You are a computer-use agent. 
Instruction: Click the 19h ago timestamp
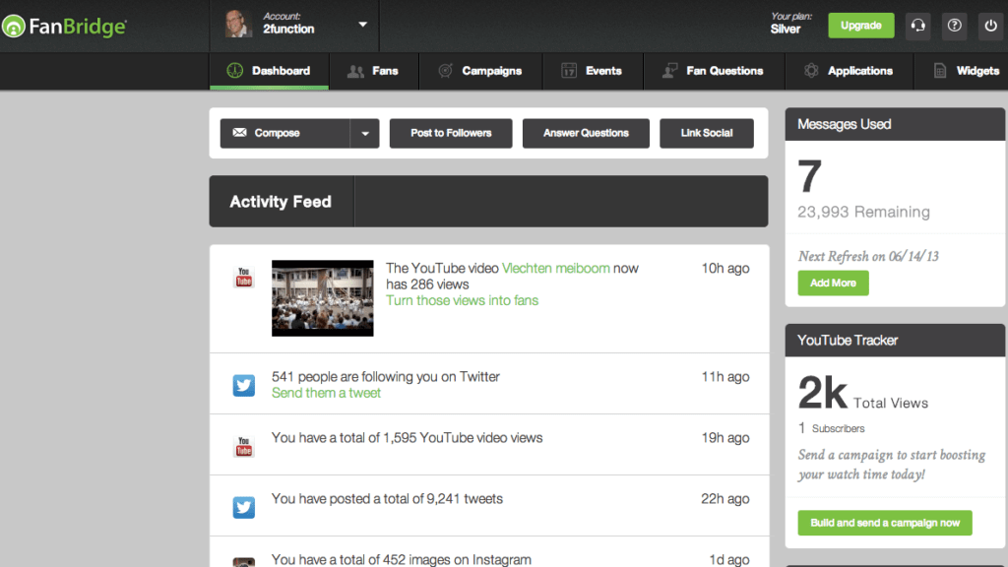point(725,438)
